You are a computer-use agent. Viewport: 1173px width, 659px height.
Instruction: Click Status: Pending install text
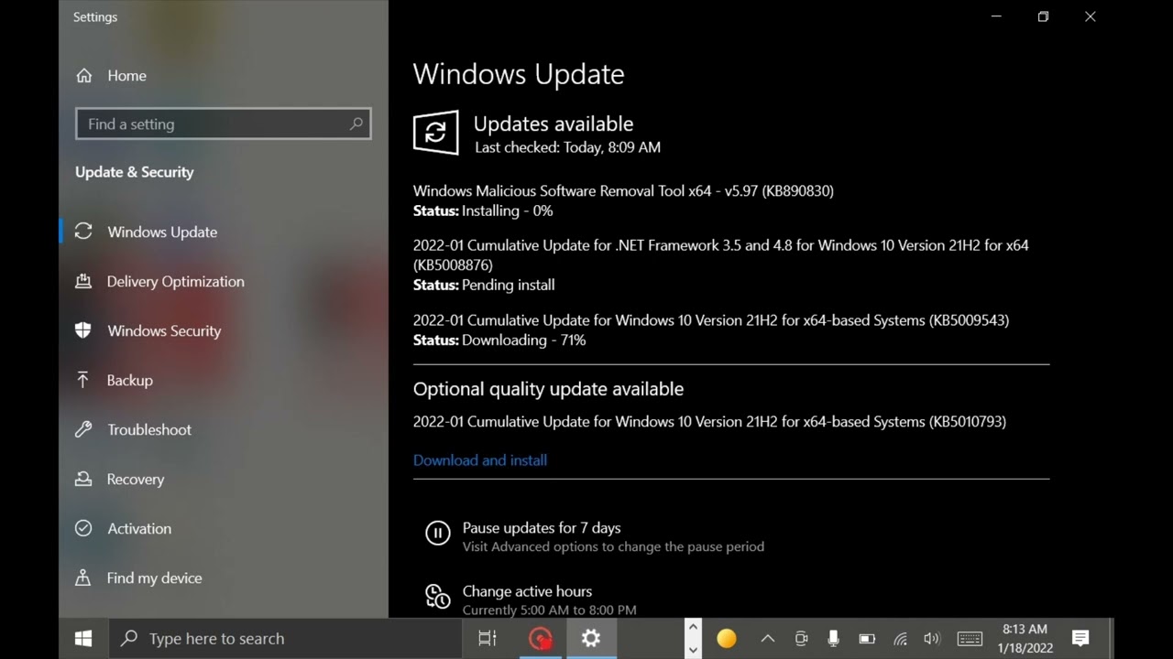484,286
